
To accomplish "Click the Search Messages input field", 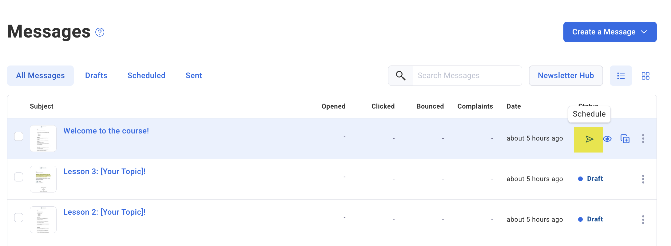I will [x=467, y=76].
